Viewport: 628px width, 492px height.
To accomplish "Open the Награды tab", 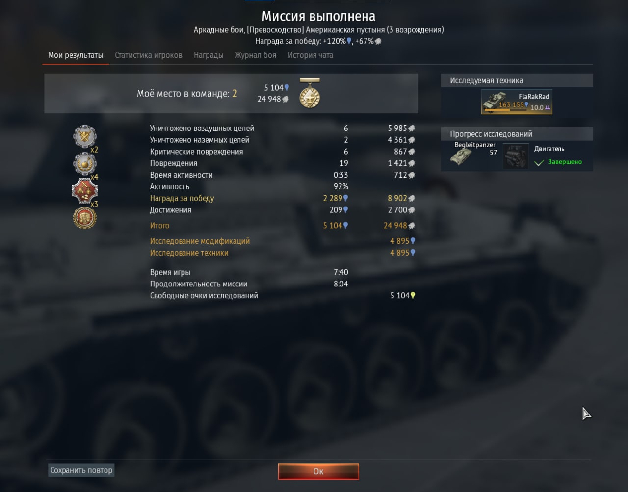I will click(209, 55).
